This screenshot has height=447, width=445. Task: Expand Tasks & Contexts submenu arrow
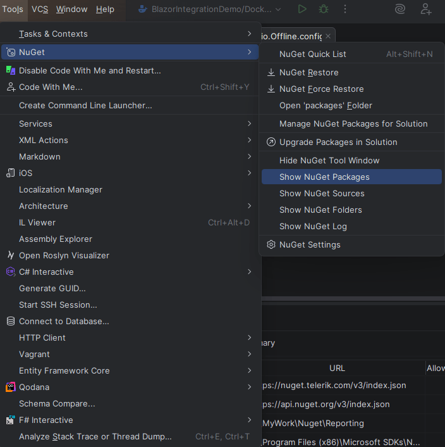(249, 34)
